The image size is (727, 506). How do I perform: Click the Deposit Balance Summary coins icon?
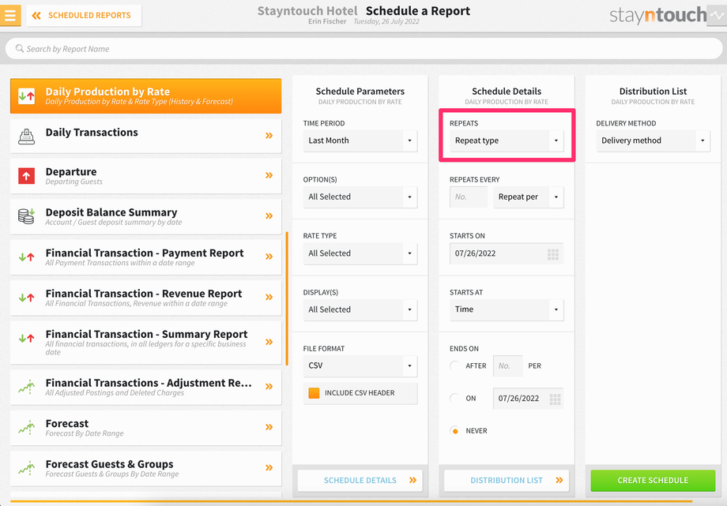(26, 216)
